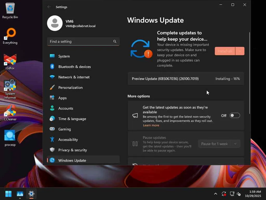
Task: Click the More options heading
Action: (139, 96)
